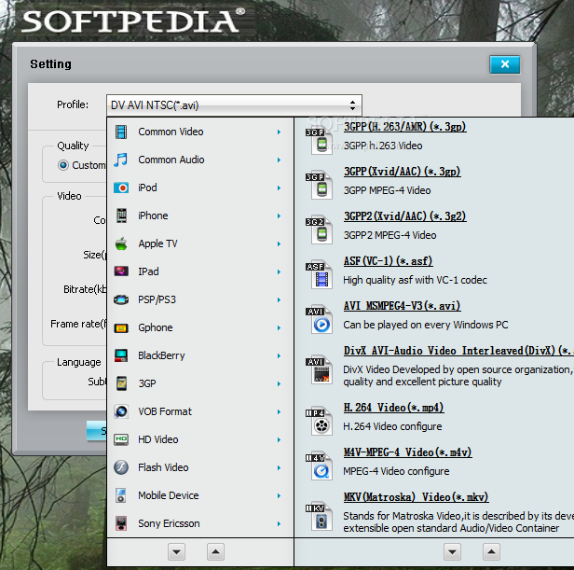Click the 3GP file icon for Xvid/AAC 3gp
The image size is (574, 570).
pyautogui.click(x=319, y=186)
